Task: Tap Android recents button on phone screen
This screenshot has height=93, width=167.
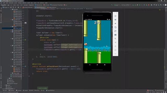Action: click(x=105, y=65)
